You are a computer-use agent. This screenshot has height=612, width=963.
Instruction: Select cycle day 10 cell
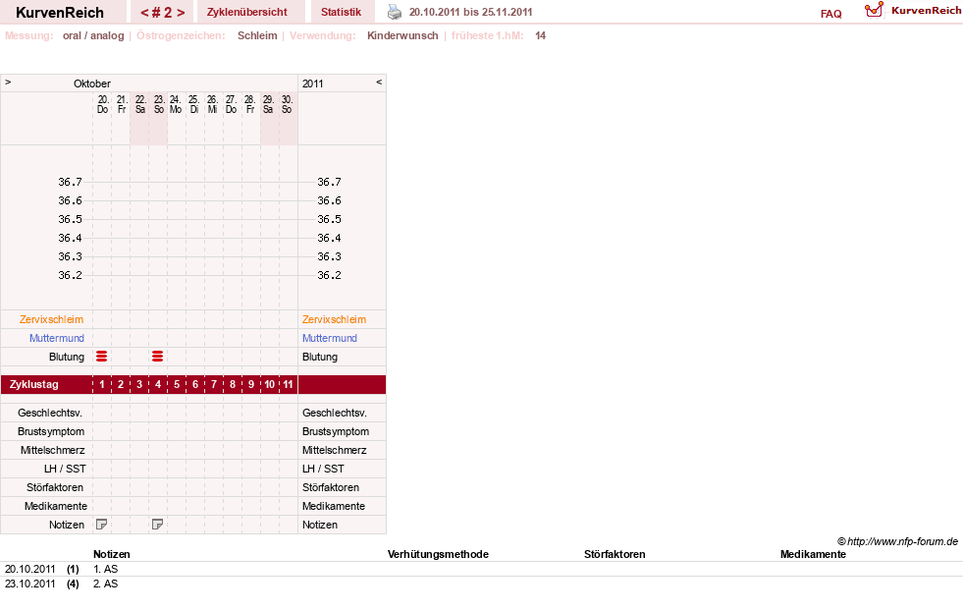[x=270, y=385]
